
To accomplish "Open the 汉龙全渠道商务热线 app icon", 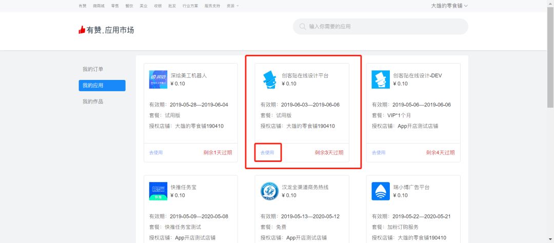I will [x=270, y=191].
